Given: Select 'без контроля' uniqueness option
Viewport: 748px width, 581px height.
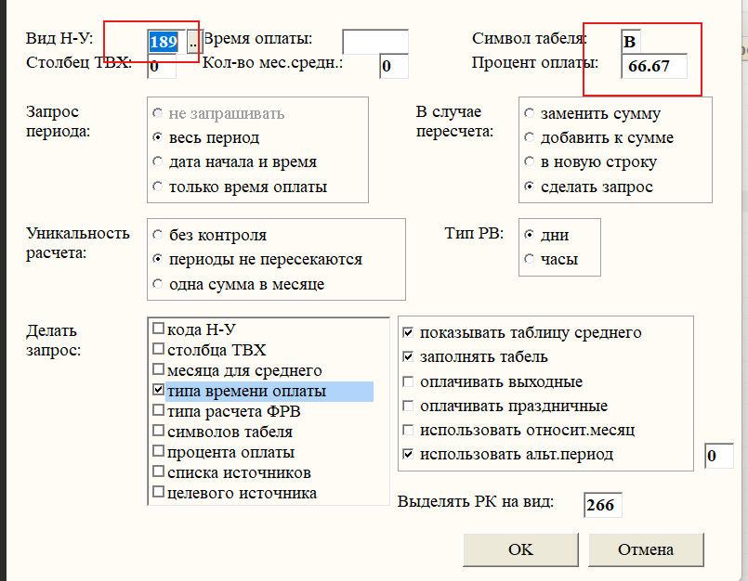Looking at the screenshot, I should [x=158, y=236].
